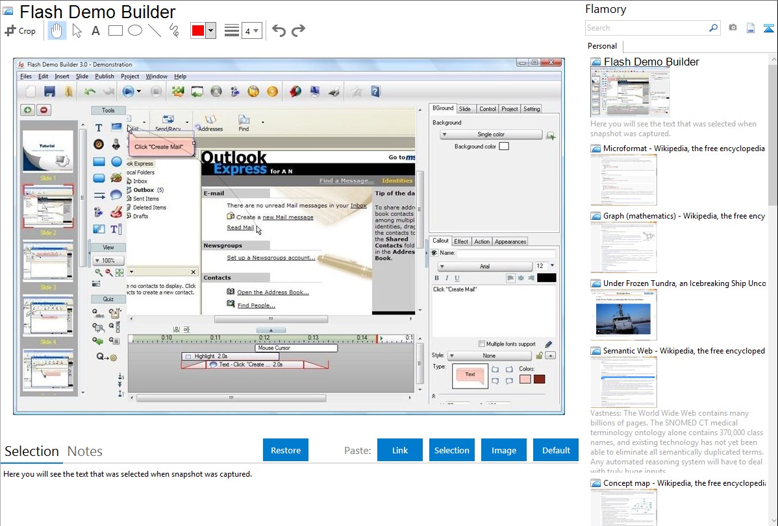Image resolution: width=778 pixels, height=526 pixels.
Task: Click the Default paste button
Action: [x=556, y=450]
